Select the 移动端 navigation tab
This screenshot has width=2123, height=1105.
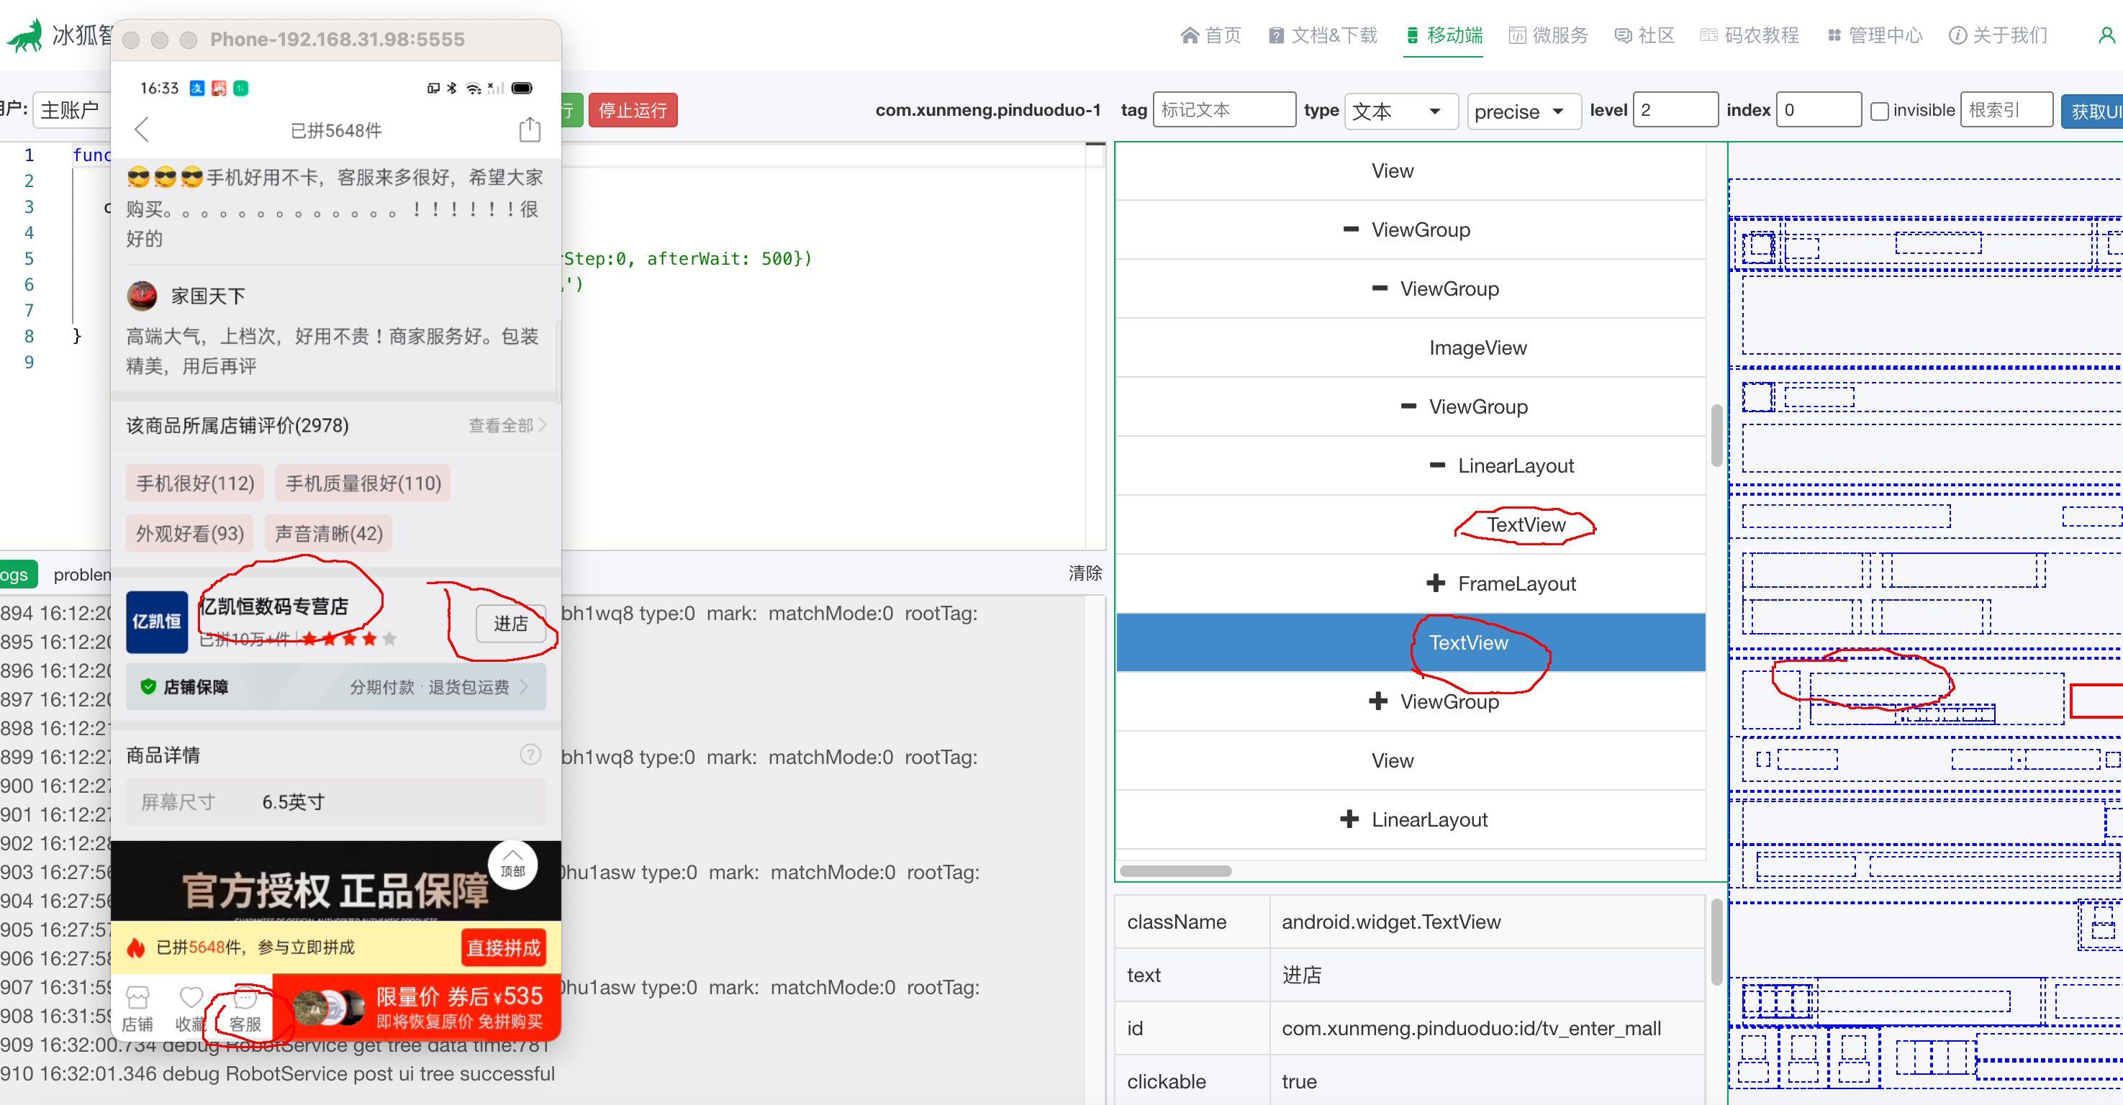tap(1443, 35)
